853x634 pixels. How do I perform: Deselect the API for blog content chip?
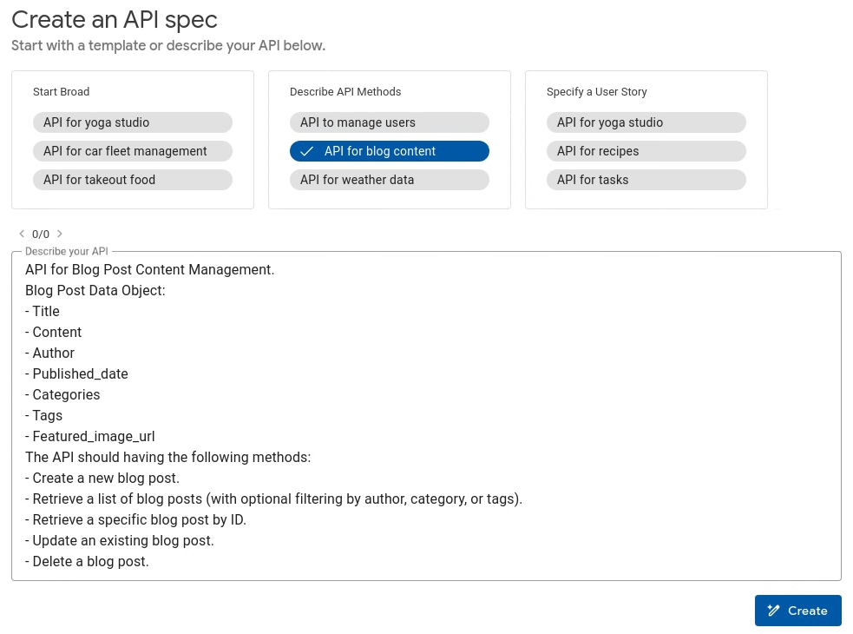390,151
